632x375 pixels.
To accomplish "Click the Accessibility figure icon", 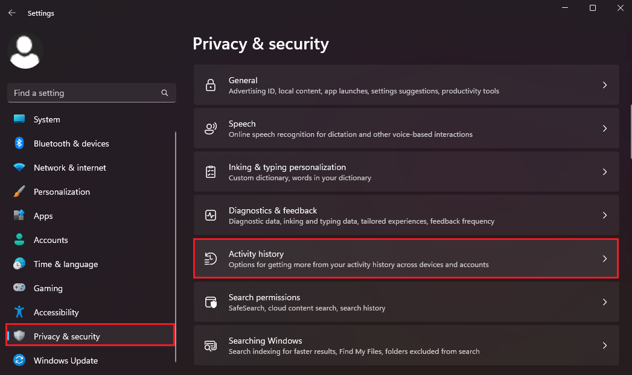I will pos(19,312).
